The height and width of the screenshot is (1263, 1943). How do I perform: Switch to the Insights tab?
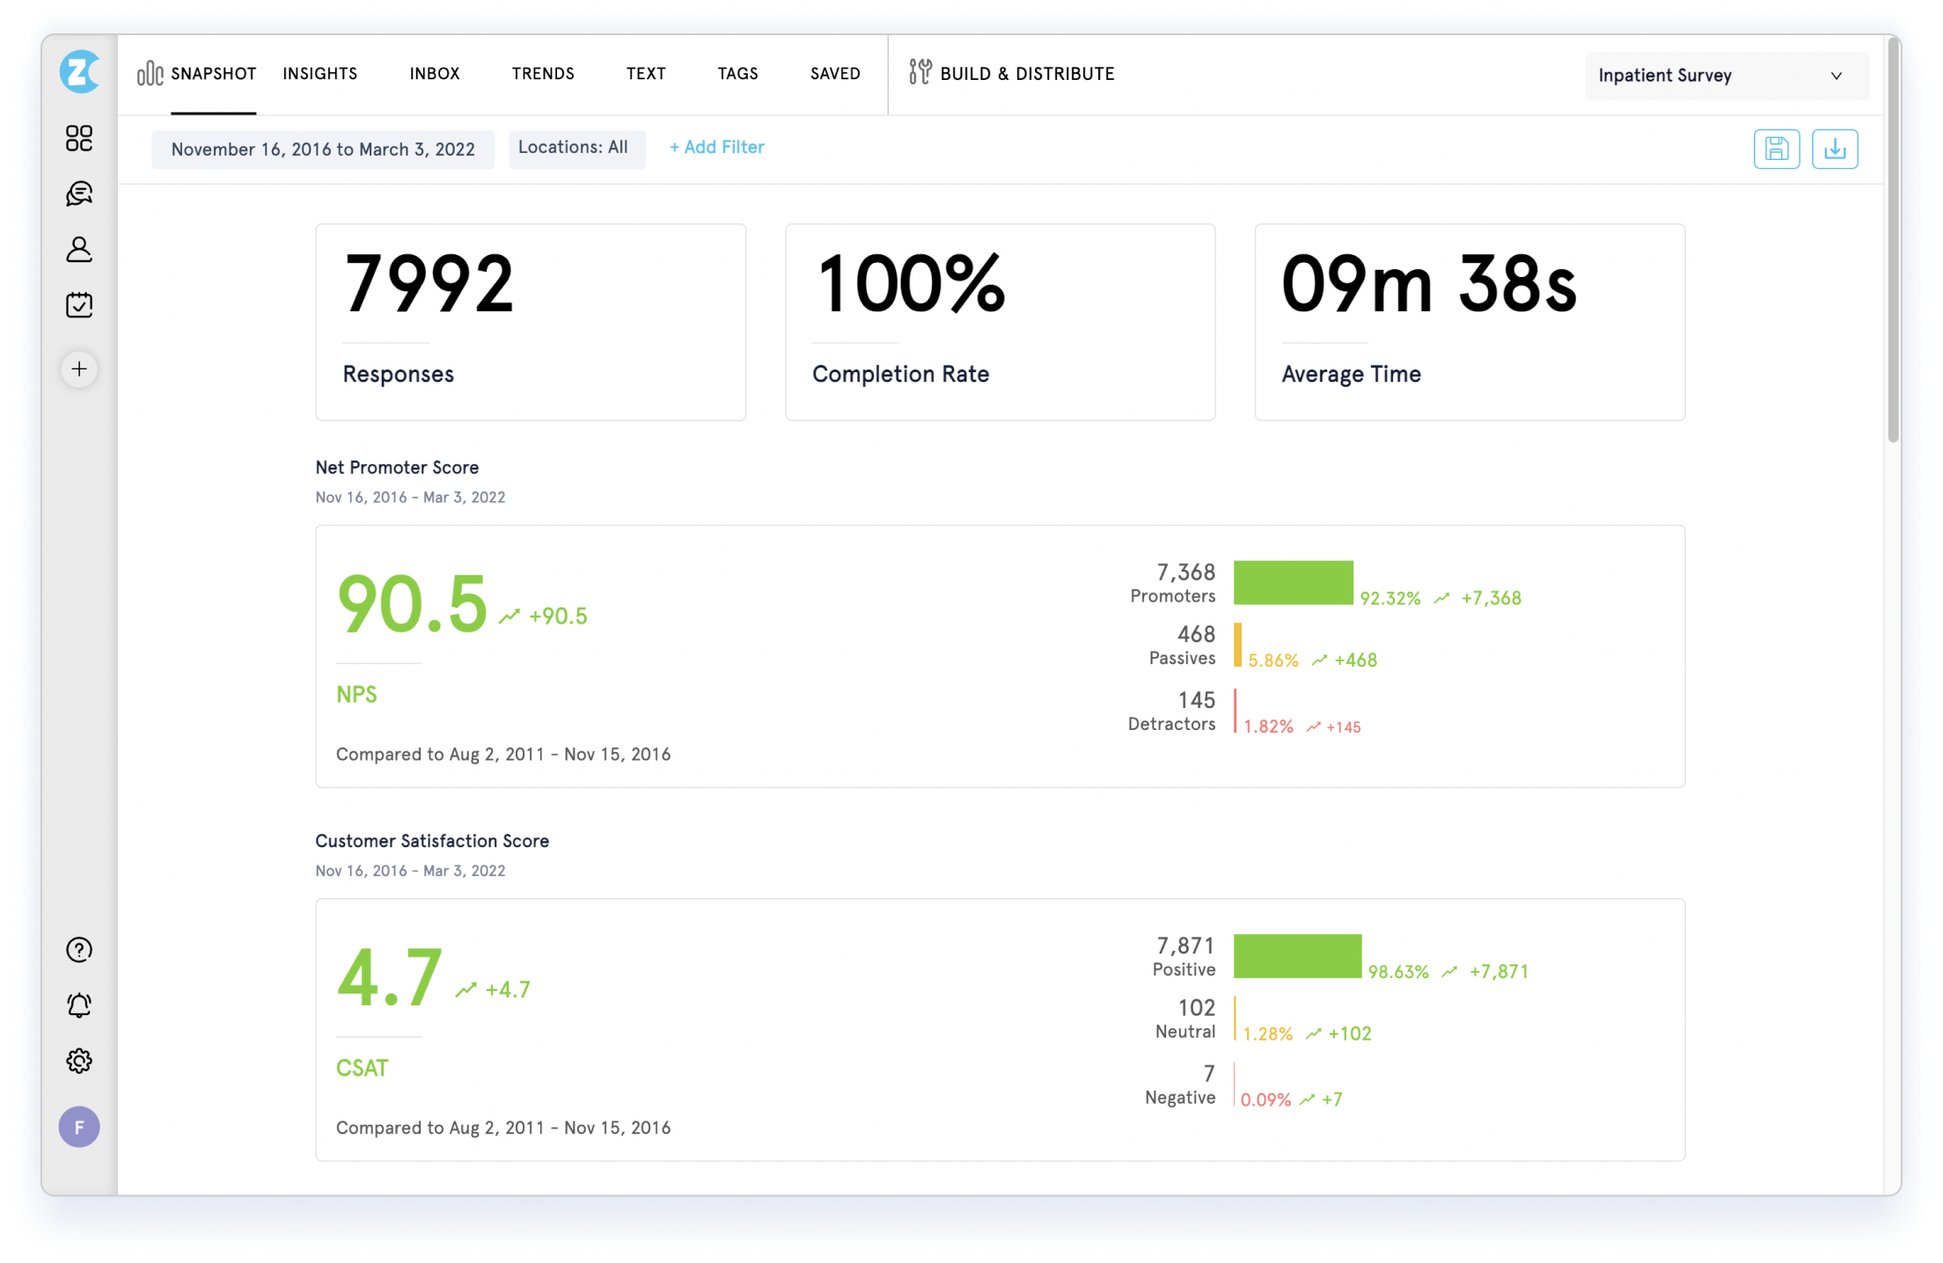320,74
